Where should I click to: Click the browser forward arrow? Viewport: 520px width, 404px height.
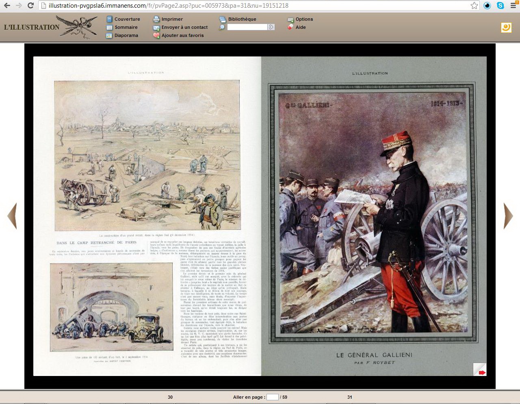(x=19, y=6)
